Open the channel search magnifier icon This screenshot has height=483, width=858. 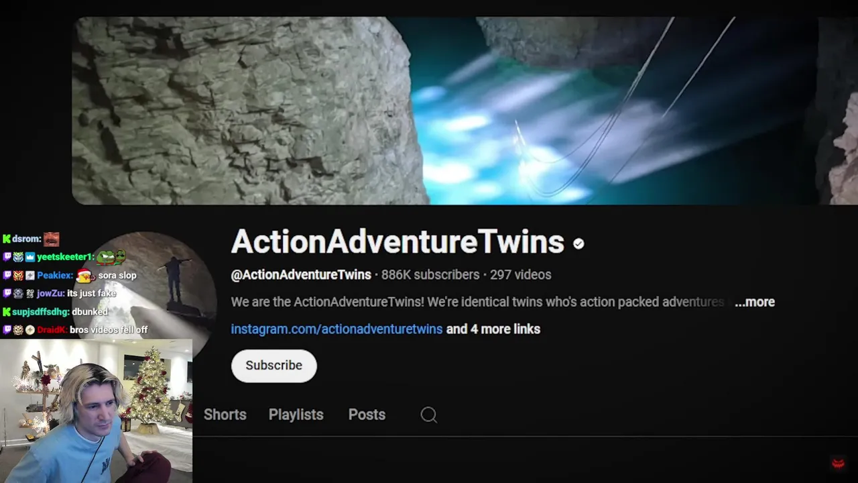[429, 415]
